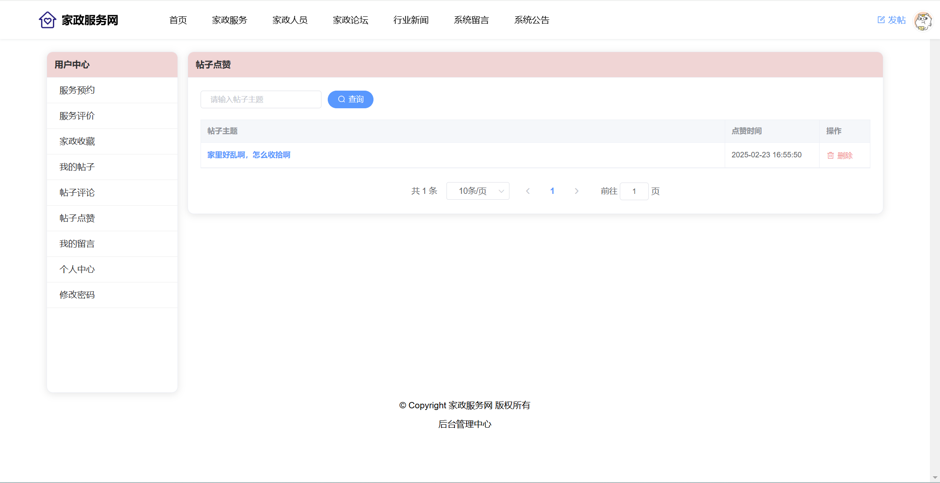Click the house logo icon
The height and width of the screenshot is (483, 940).
[47, 20]
